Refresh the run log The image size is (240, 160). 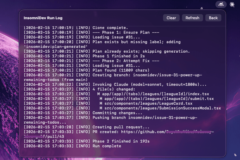(192, 18)
